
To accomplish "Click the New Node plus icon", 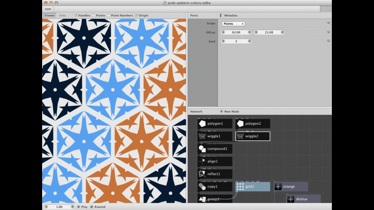I will point(221,111).
